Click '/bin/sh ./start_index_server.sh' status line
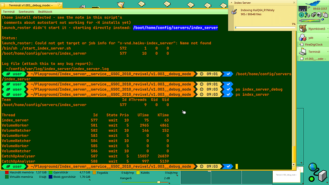329x185 pixels. coord(85,48)
